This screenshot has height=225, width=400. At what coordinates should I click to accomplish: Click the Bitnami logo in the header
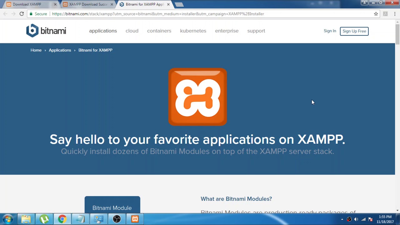click(46, 31)
